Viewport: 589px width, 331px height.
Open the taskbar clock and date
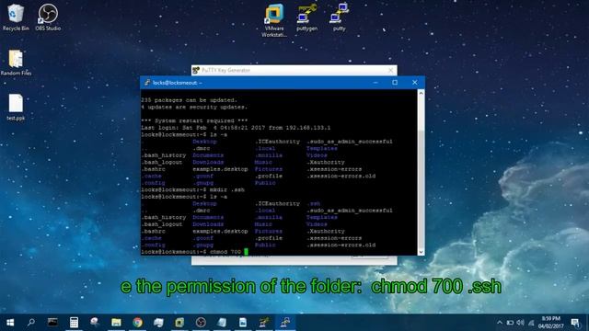(x=551, y=323)
